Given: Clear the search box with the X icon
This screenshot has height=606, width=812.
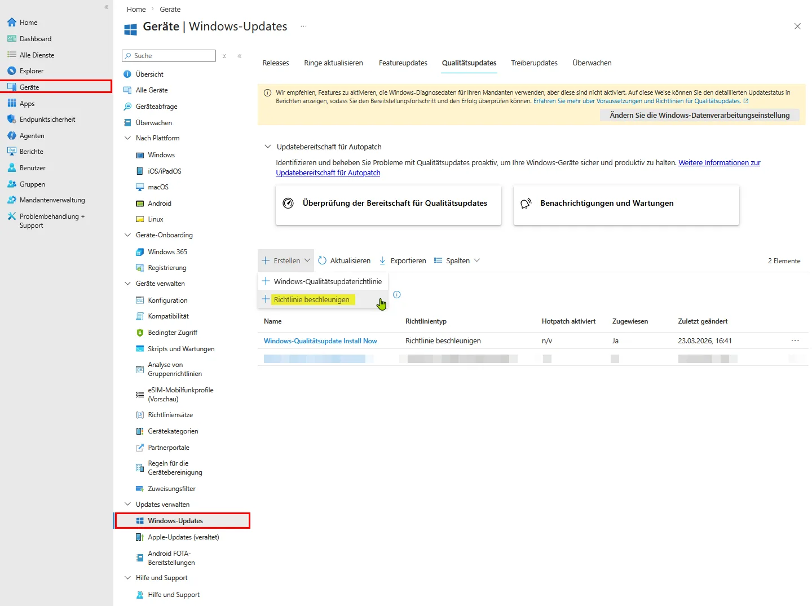Looking at the screenshot, I should click(224, 56).
